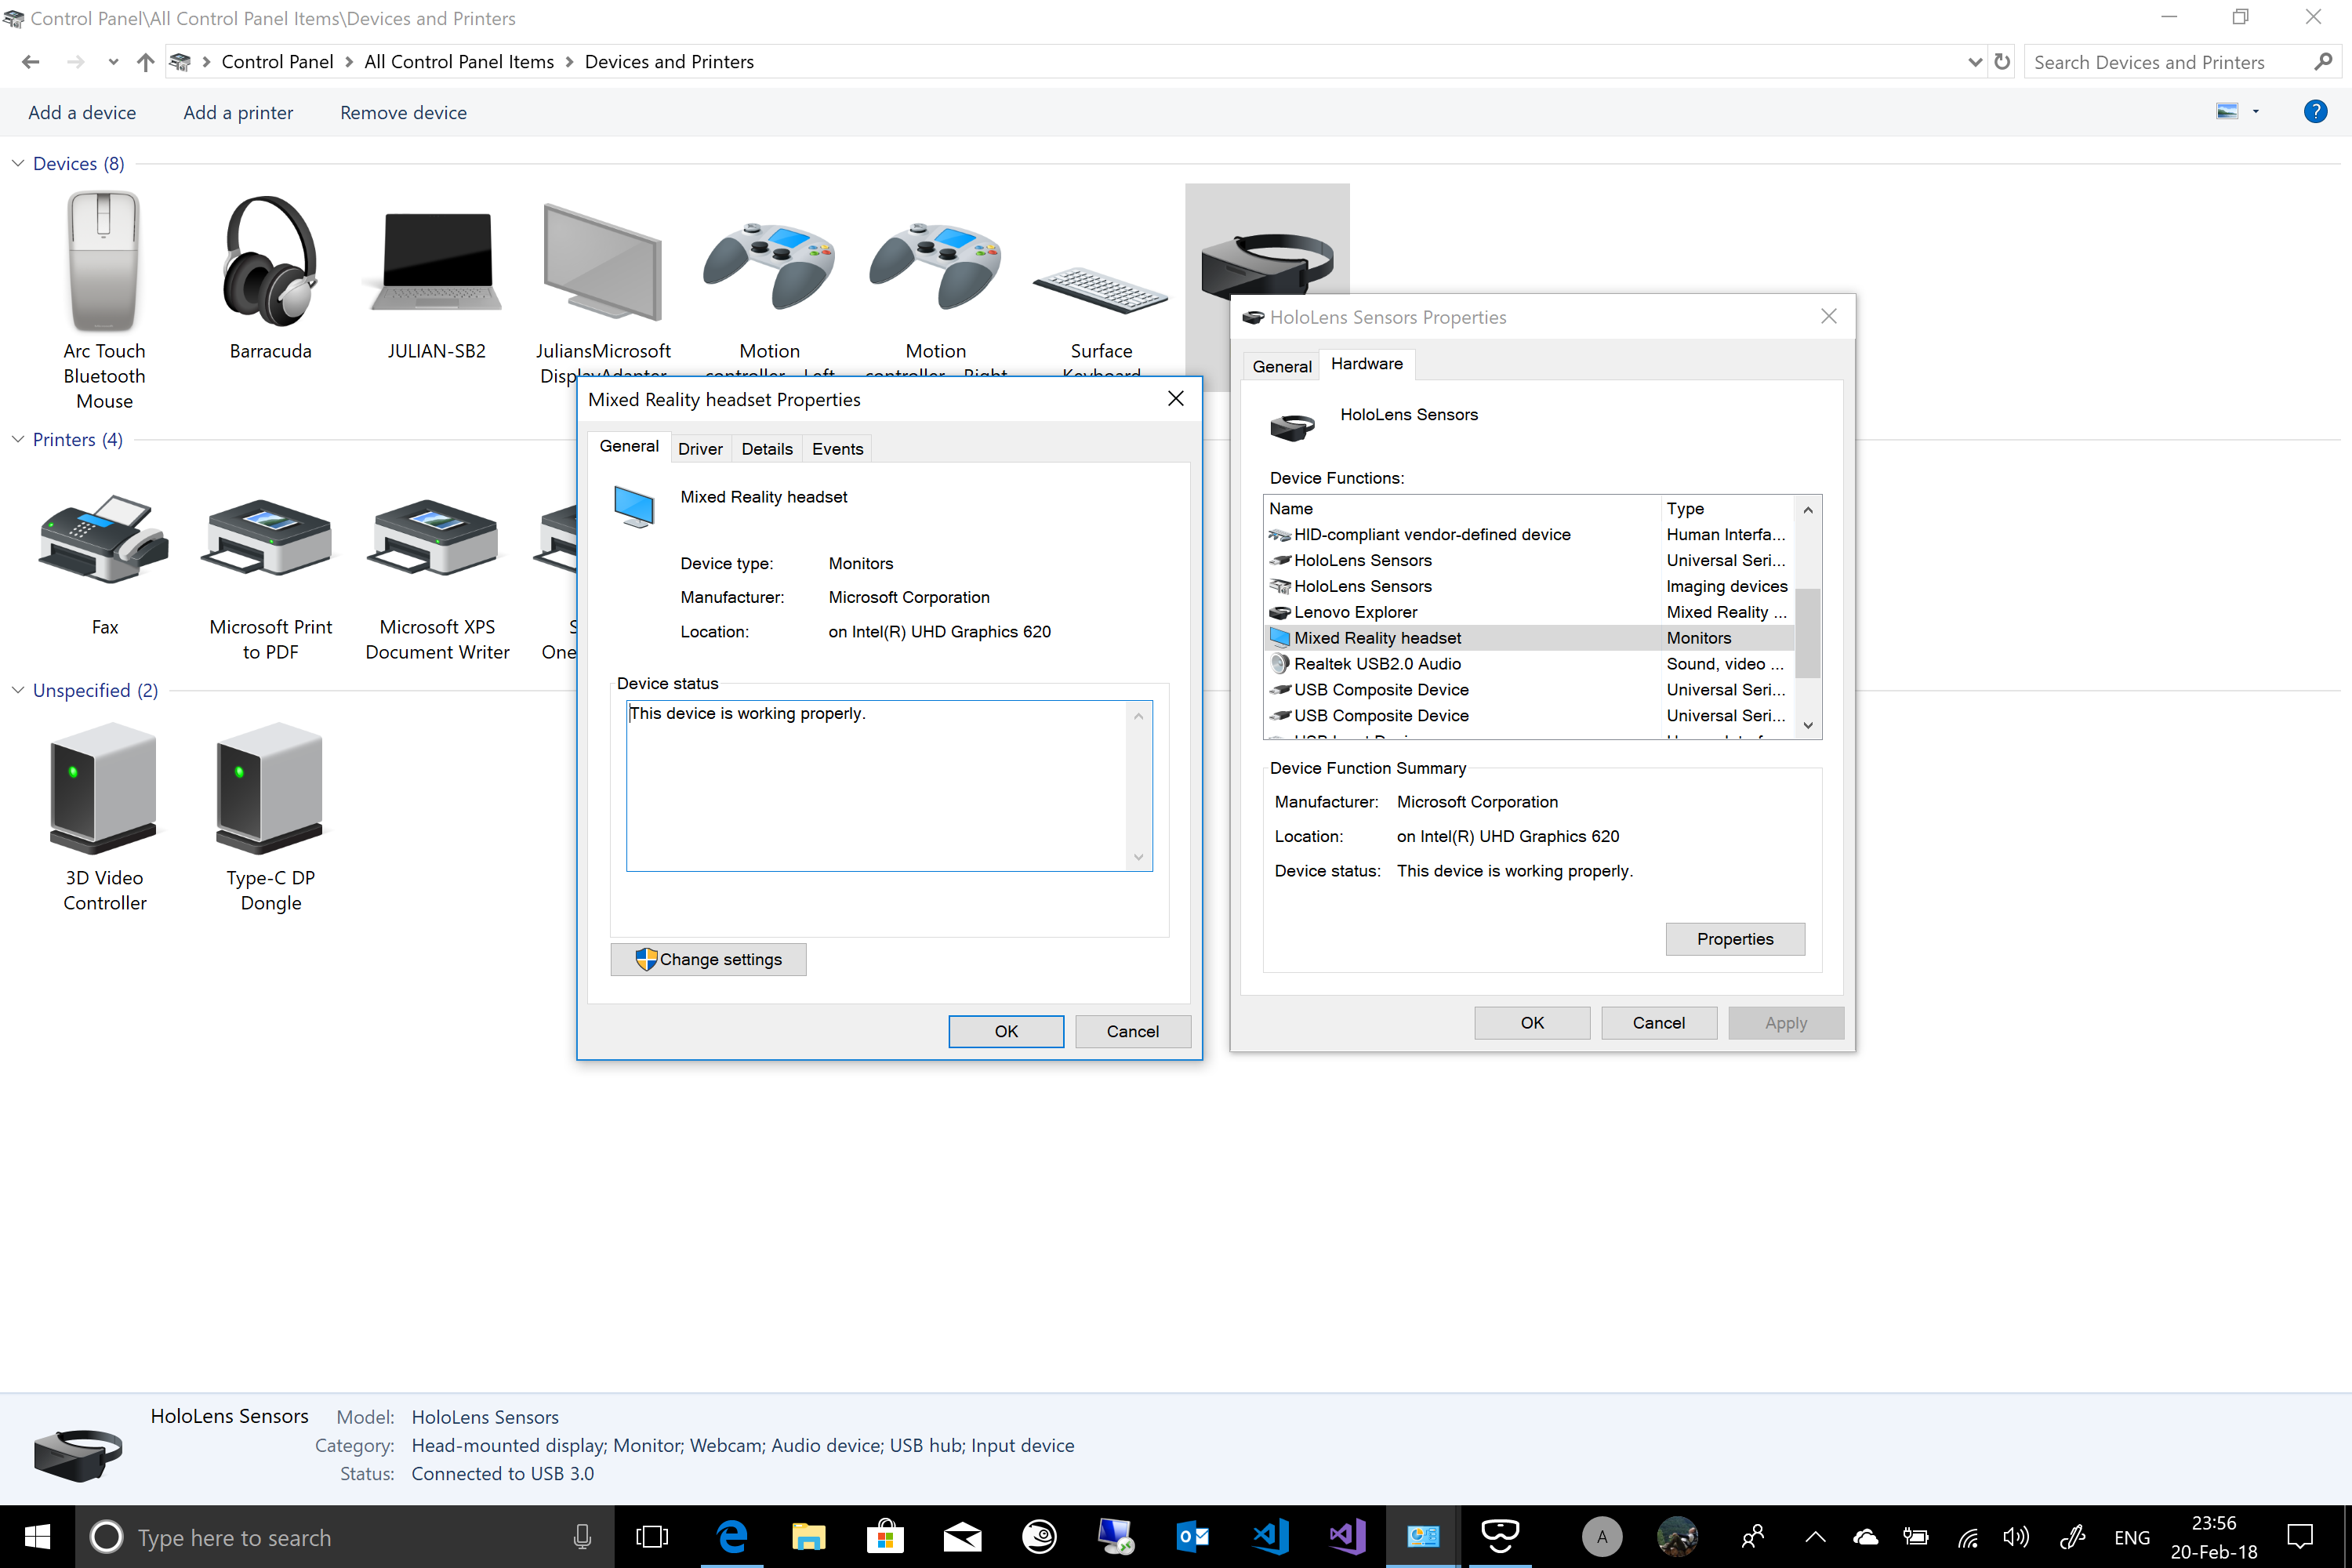Expand the All Control Panel Items breadcrumb chevron
Viewport: 2352px width, 1568px height.
[x=569, y=62]
